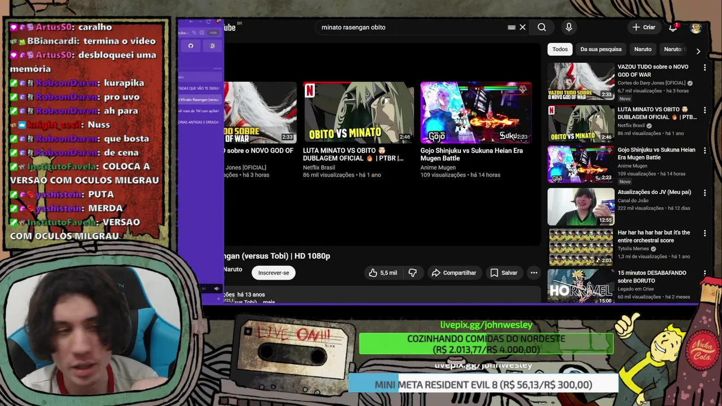Open YouTube notifications bell
Image resolution: width=722 pixels, height=406 pixels.
coord(672,27)
